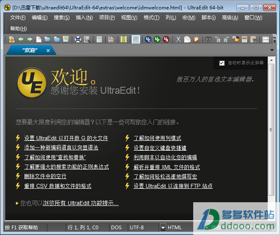Viewport: 280px width, 235px height.
Task: Open the HTML syntax dropdown in status bar
Action: click(x=163, y=228)
